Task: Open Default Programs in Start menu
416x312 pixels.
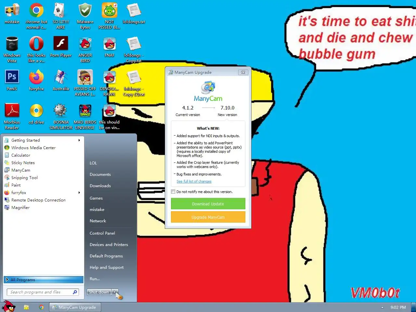Action: click(x=110, y=256)
